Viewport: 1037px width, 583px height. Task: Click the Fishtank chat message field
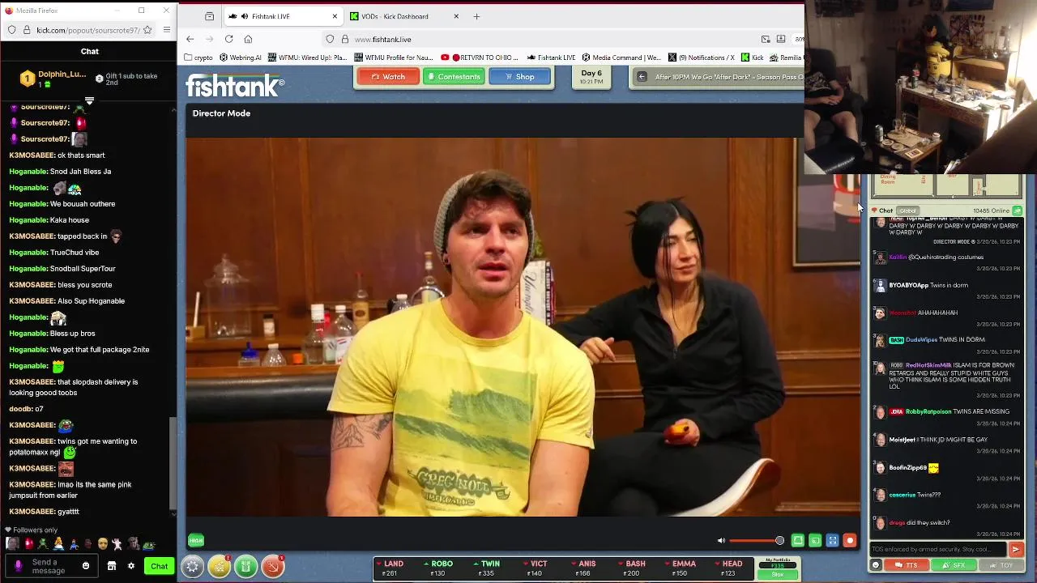[938, 549]
